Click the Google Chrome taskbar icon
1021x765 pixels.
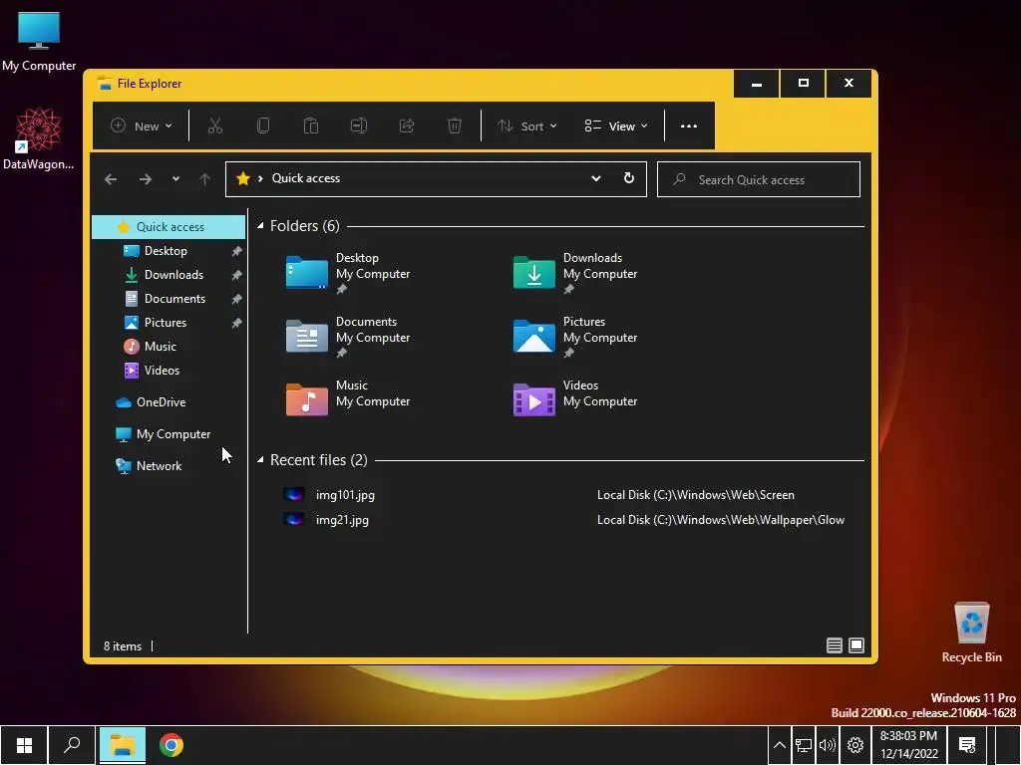click(x=171, y=745)
